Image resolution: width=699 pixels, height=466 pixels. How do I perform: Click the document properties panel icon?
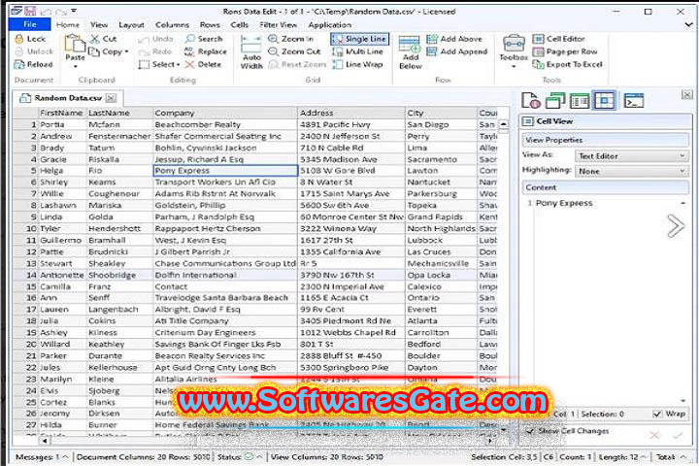coord(531,100)
